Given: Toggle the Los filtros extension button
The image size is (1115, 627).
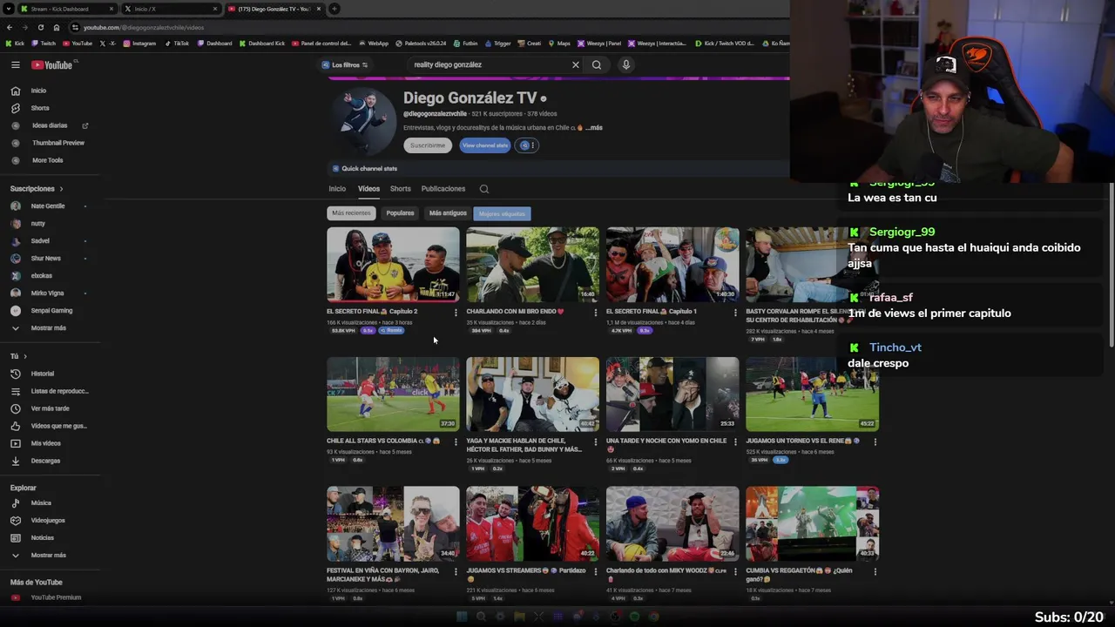Looking at the screenshot, I should point(345,65).
